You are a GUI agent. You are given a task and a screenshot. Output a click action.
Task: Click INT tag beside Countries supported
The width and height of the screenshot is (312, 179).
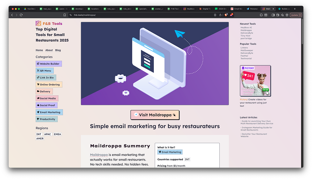pyautogui.click(x=187, y=159)
